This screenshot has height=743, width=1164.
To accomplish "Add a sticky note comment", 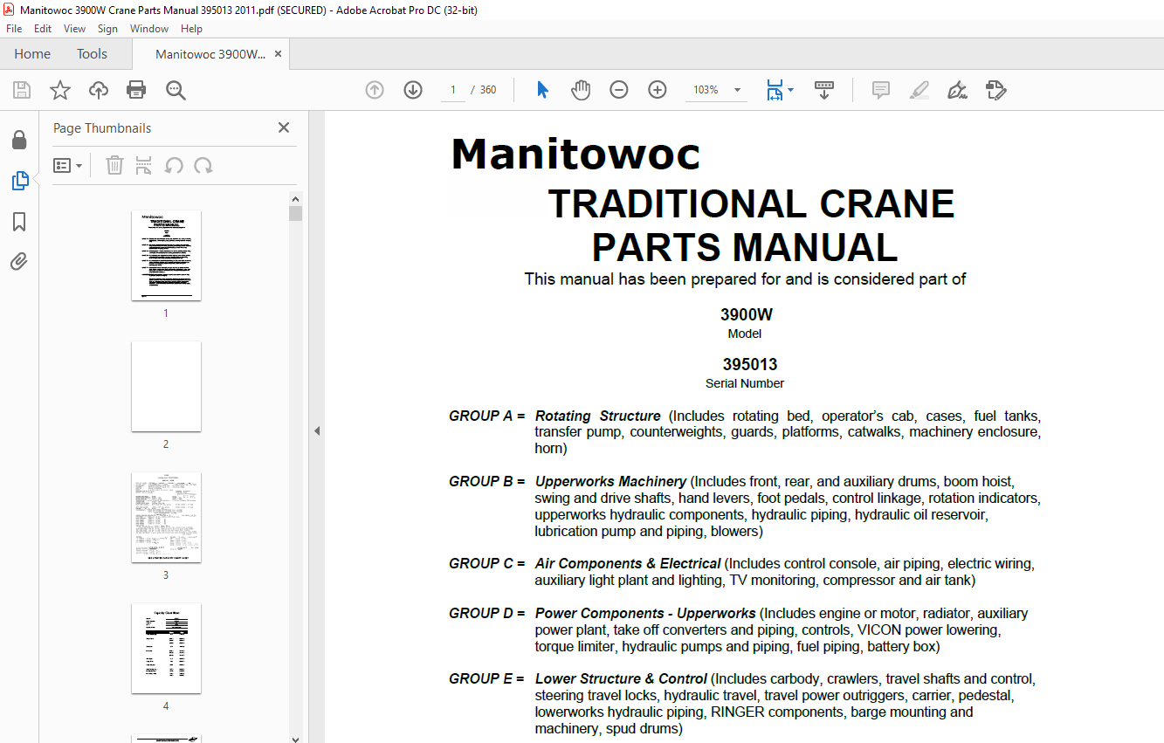I will 881,90.
